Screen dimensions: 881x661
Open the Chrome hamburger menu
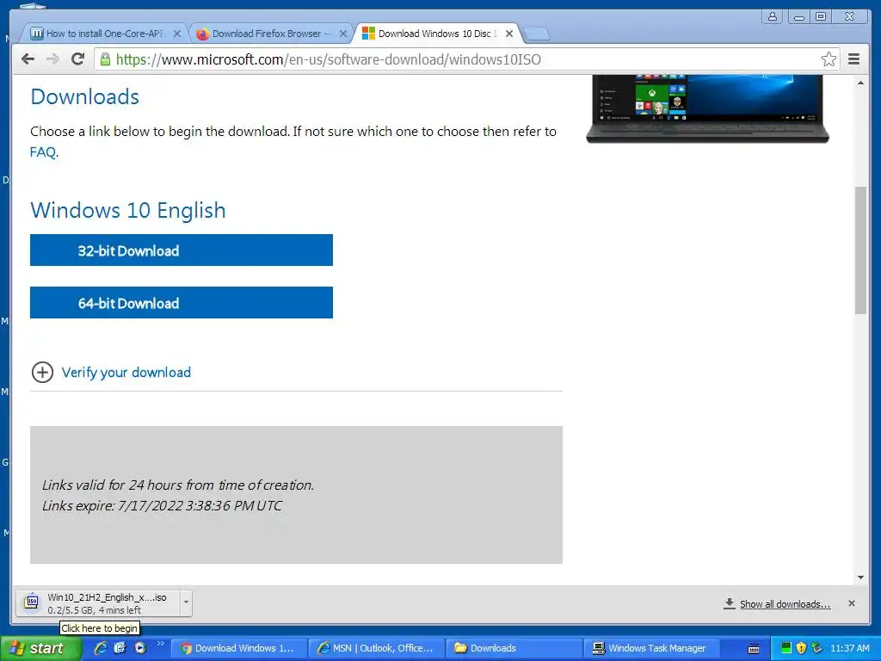(x=853, y=59)
